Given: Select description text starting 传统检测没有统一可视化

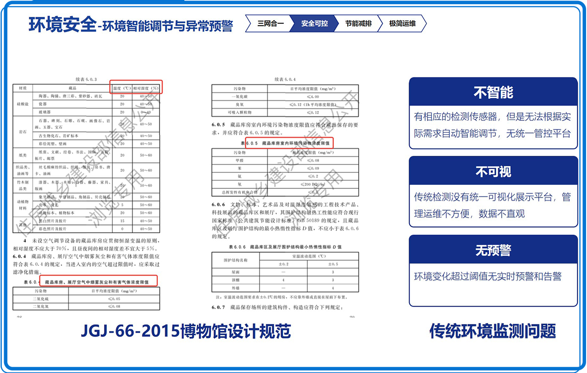Looking at the screenshot, I should 493,205.
